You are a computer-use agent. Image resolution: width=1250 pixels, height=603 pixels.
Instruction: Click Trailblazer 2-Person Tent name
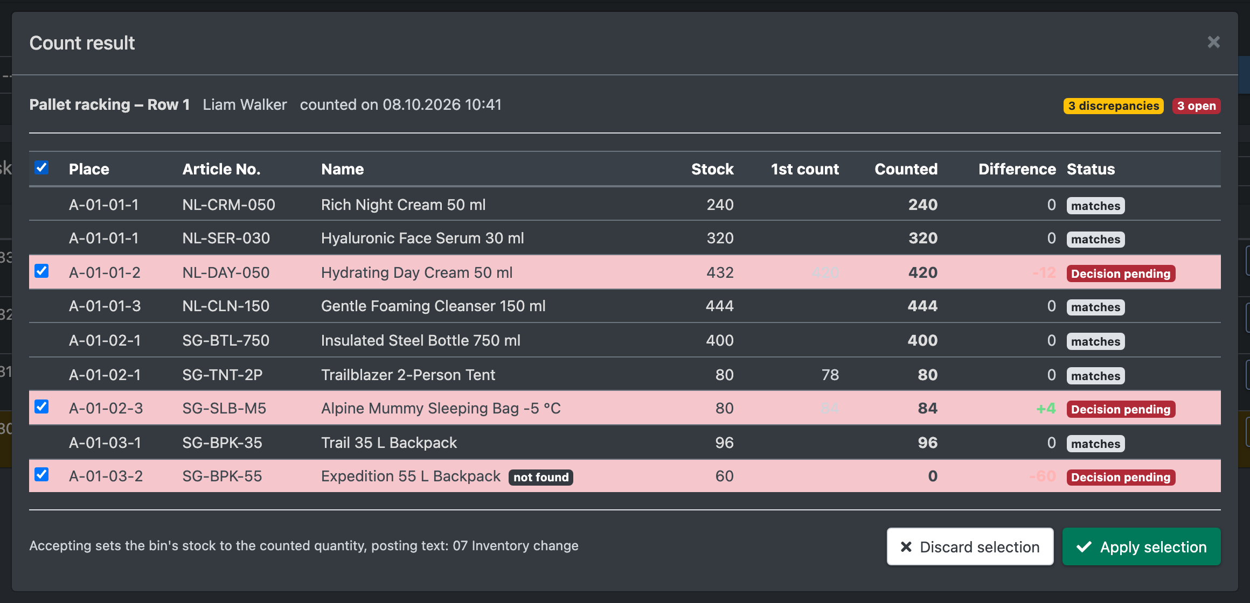408,375
